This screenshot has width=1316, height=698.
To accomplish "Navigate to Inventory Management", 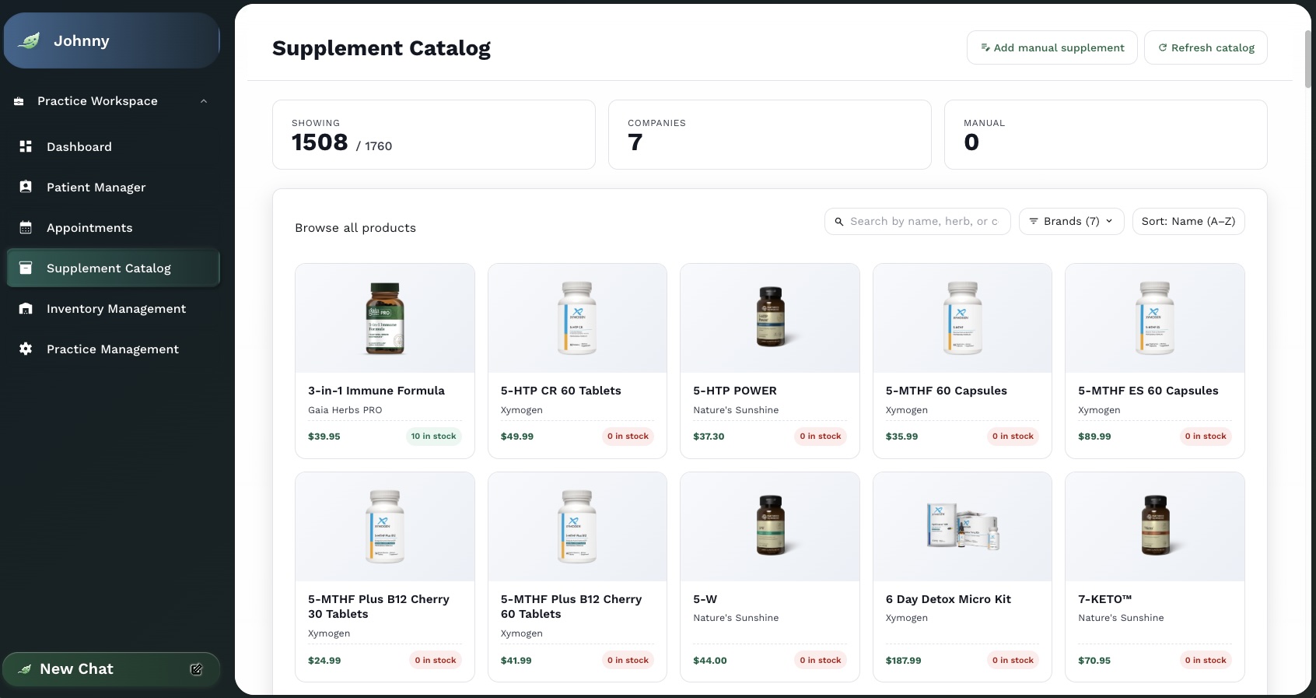I will point(114,308).
